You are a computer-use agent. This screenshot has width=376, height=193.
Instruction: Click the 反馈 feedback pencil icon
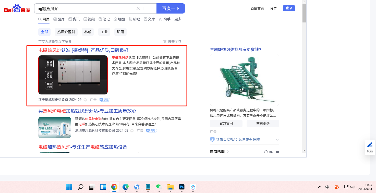(x=370, y=145)
